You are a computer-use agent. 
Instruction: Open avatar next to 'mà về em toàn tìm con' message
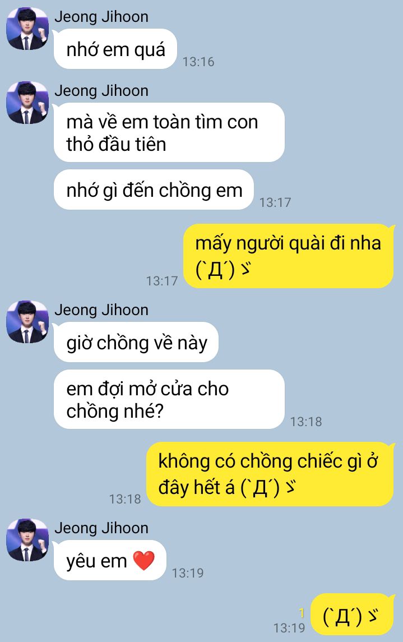tap(27, 103)
